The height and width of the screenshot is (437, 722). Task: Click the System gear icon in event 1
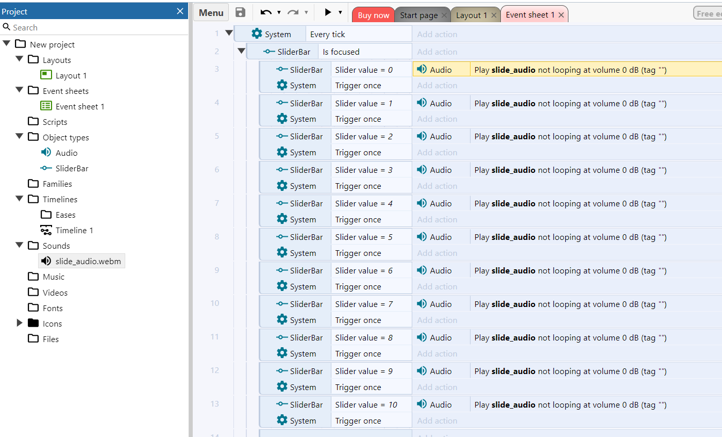point(257,34)
